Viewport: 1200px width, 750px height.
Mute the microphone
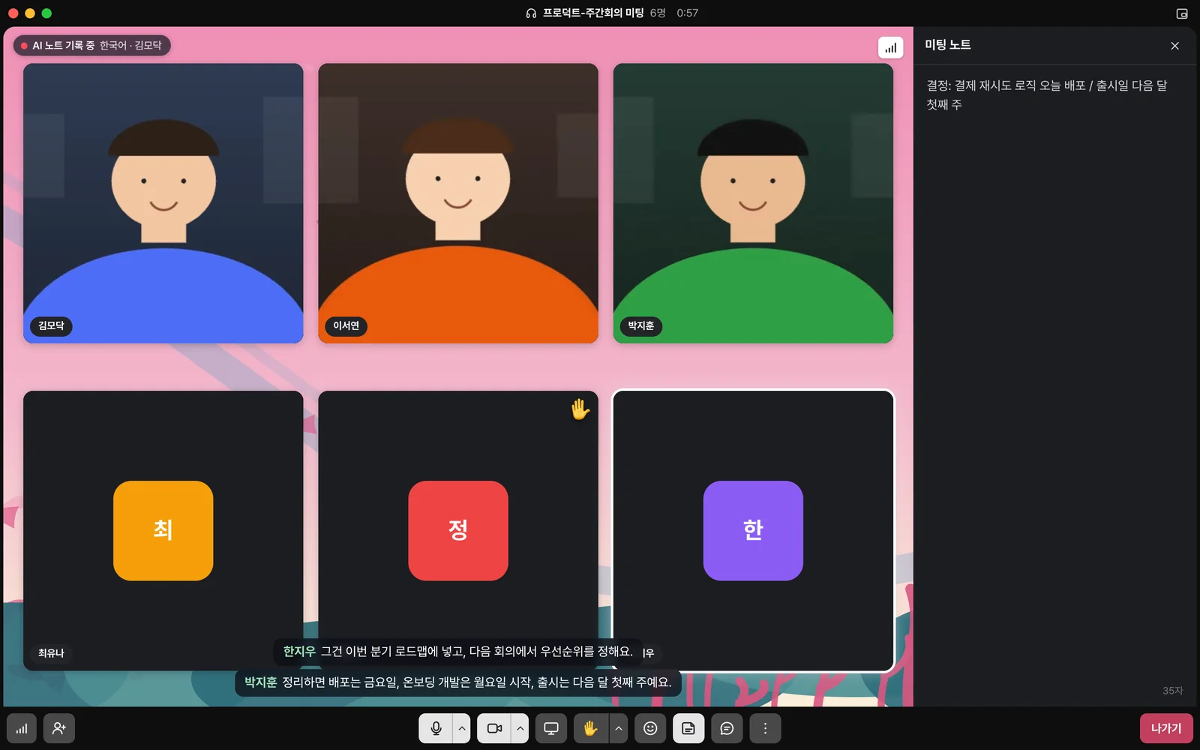436,728
